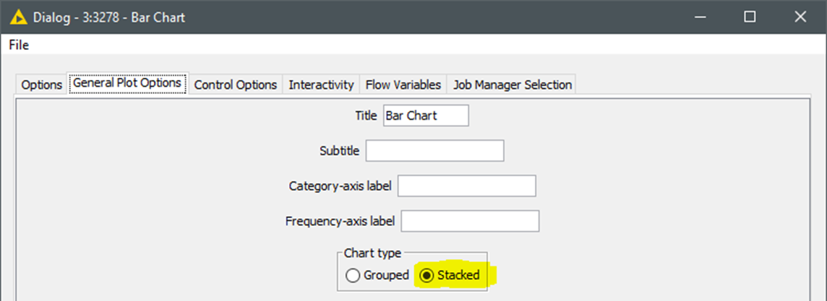The width and height of the screenshot is (827, 301).
Task: Maximize the Bar Chart dialog window
Action: pyautogui.click(x=750, y=17)
